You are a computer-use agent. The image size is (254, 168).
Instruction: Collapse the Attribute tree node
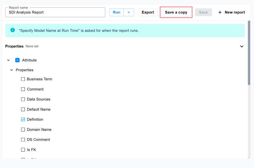point(9,60)
